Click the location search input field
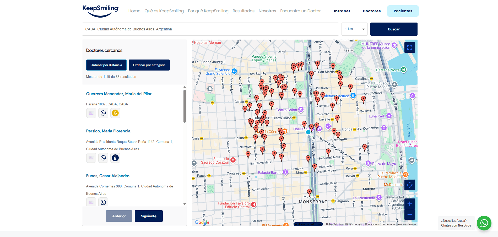 (210, 29)
